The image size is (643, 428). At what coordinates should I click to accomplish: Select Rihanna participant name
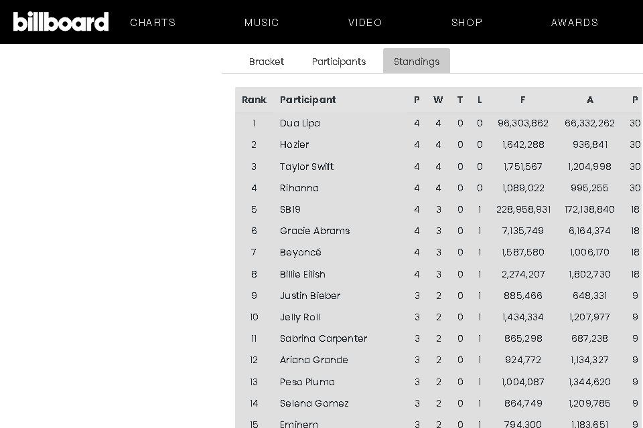coord(299,188)
